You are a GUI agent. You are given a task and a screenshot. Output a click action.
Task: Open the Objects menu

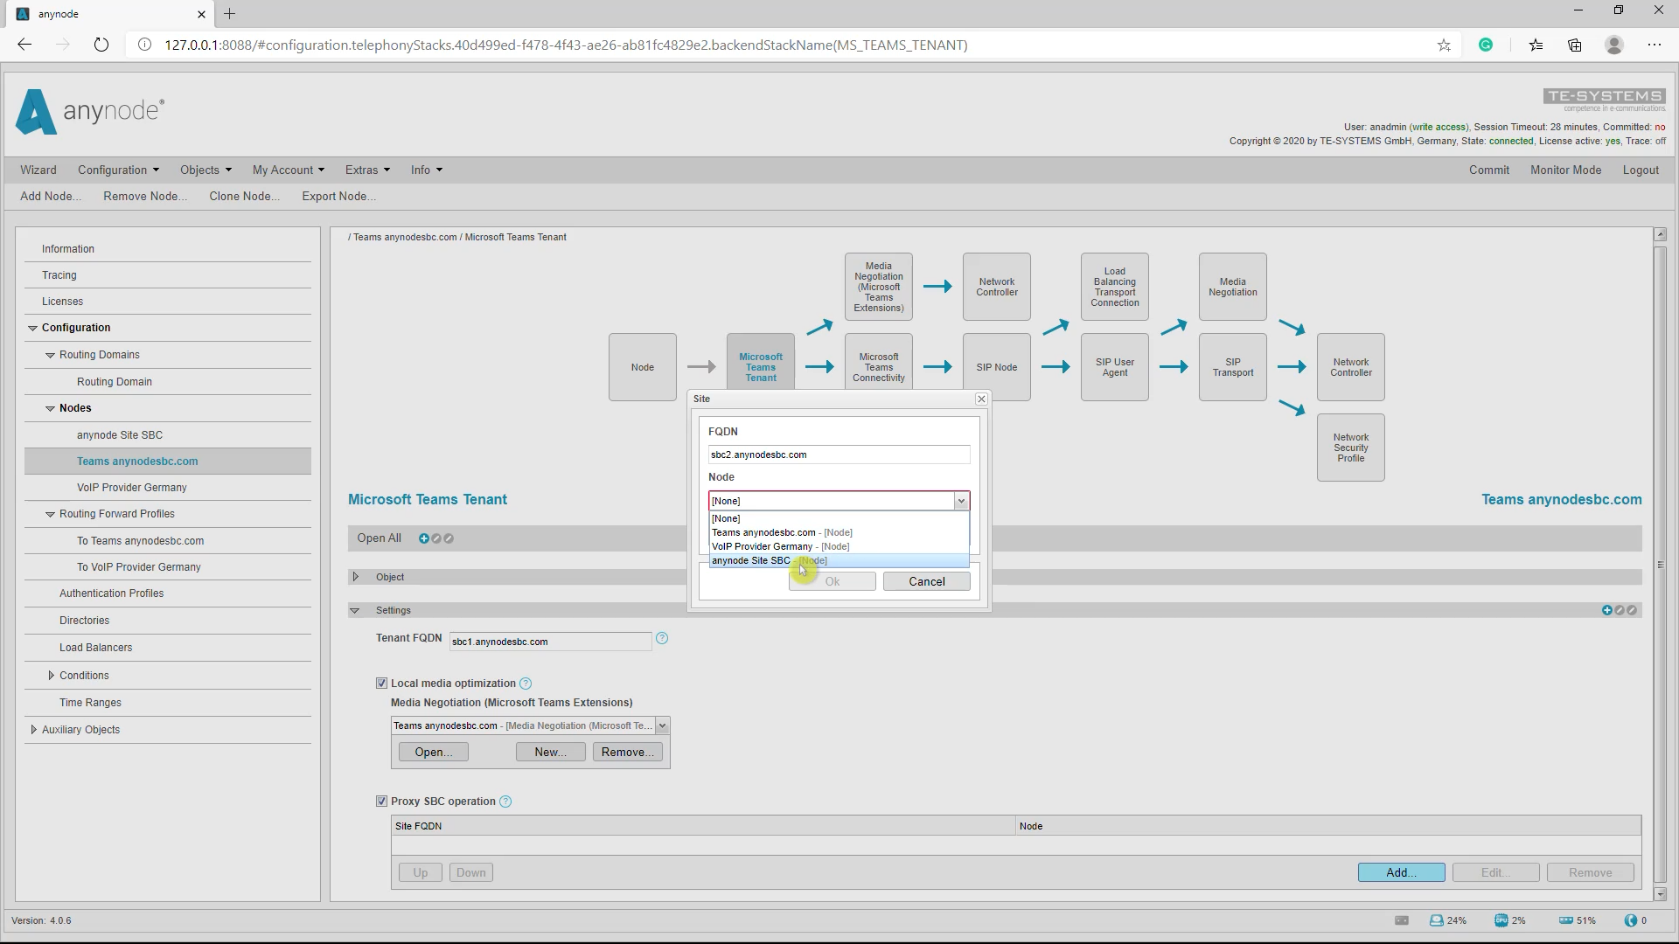(x=206, y=170)
